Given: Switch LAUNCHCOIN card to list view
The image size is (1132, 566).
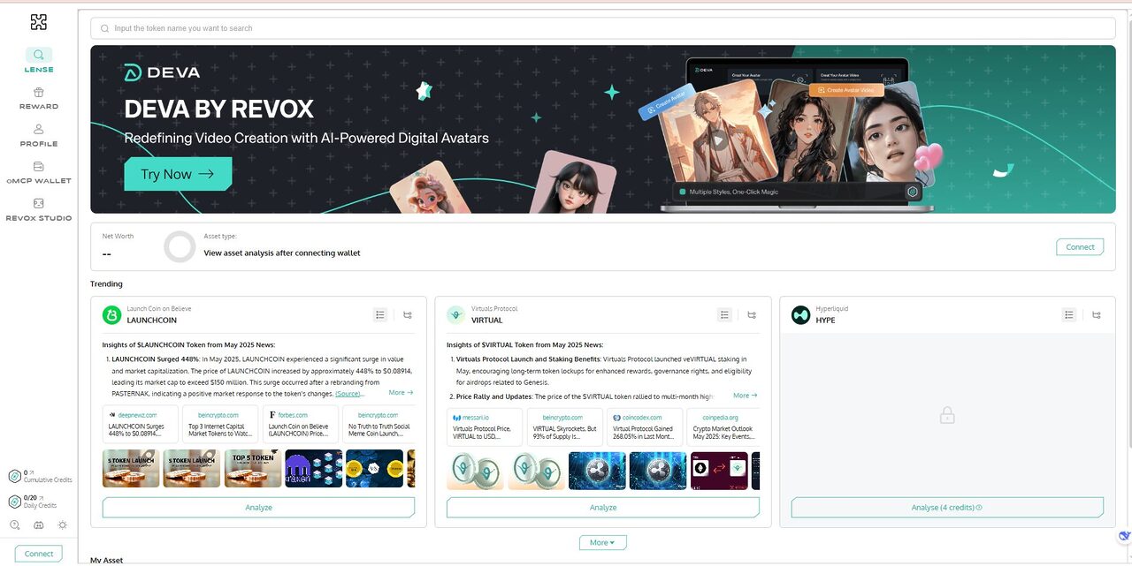Looking at the screenshot, I should 380,315.
